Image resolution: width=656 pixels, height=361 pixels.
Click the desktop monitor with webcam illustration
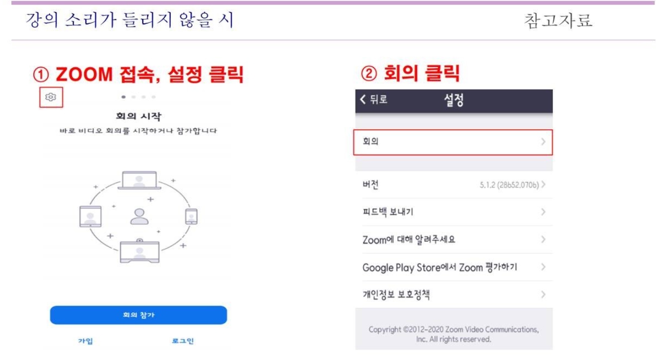point(139,251)
